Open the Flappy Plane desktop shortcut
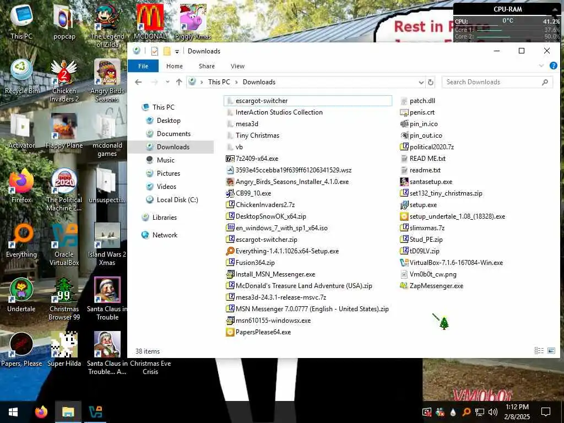The height and width of the screenshot is (423, 564). (64, 132)
